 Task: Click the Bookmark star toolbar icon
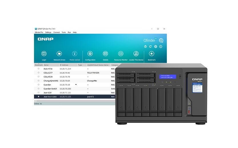point(152,54)
